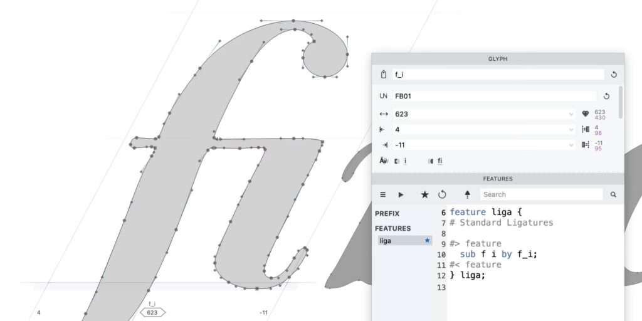This screenshot has width=642, height=321.
Task: Select the PREFIX section in Features sidebar
Action: click(x=387, y=214)
